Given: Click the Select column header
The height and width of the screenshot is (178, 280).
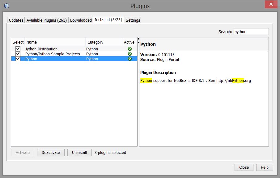Looking at the screenshot, I should click(18, 42).
